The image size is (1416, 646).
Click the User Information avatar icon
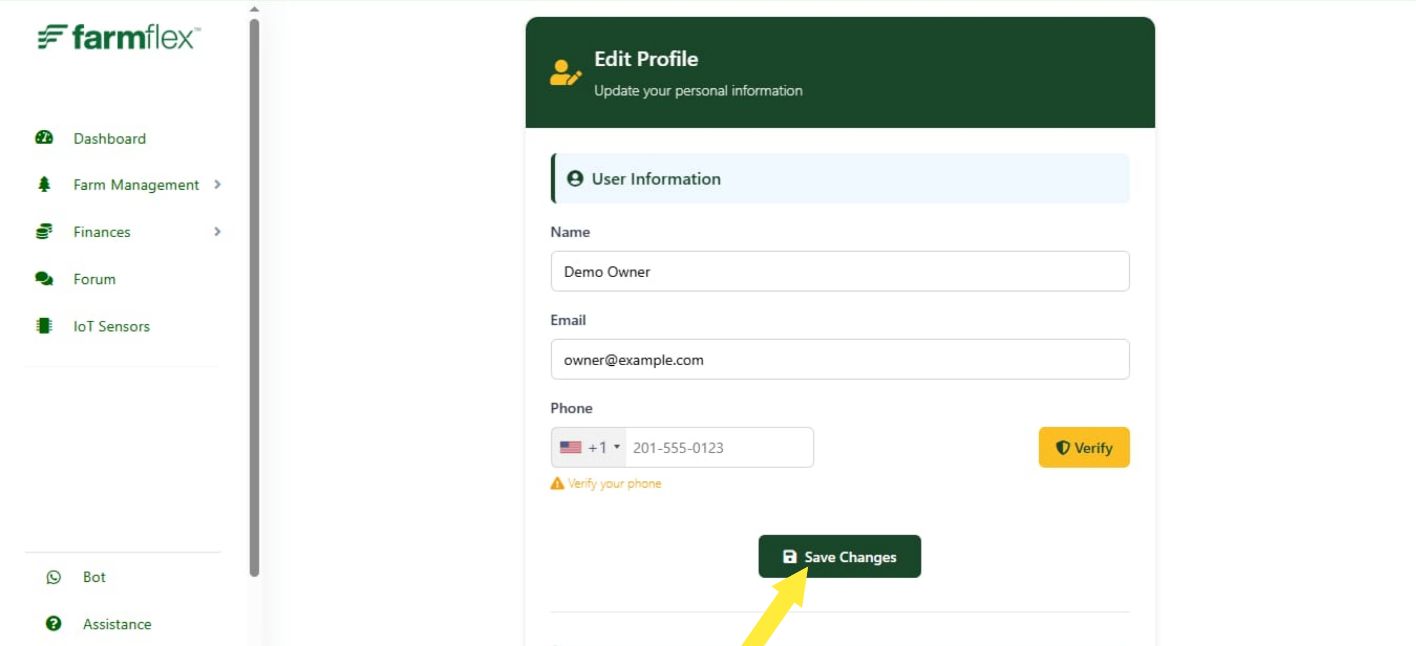click(575, 179)
